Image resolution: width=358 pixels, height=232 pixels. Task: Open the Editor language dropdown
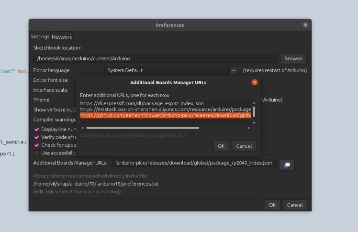[171, 70]
